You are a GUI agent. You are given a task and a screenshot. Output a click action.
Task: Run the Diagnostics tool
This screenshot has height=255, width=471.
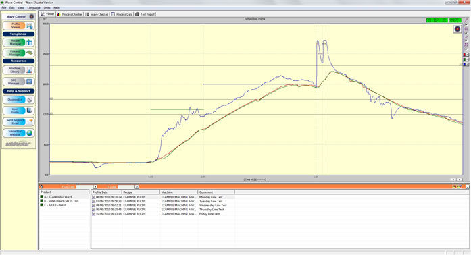point(18,100)
